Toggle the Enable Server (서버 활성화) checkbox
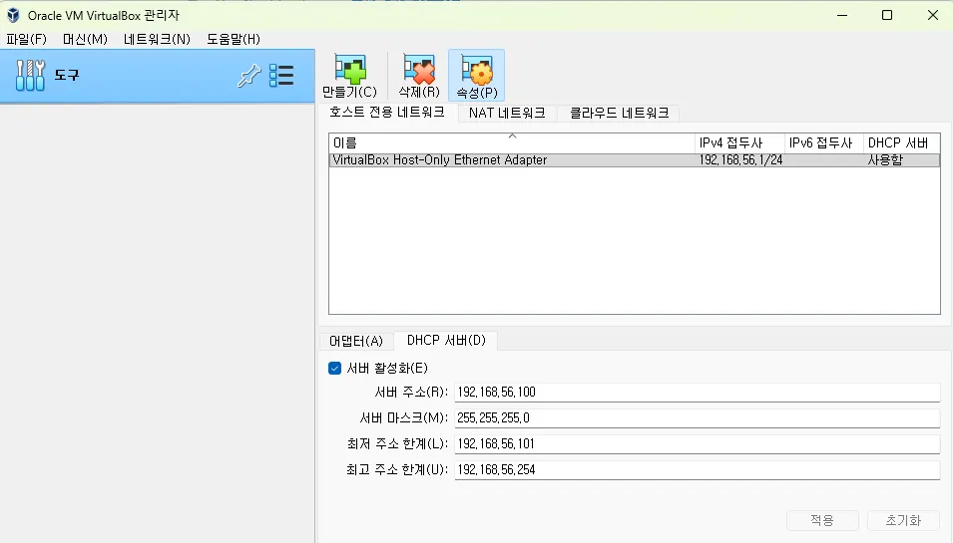The height and width of the screenshot is (543, 953). coord(335,369)
